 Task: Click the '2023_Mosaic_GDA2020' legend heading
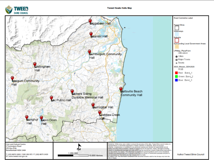(x=184, y=67)
